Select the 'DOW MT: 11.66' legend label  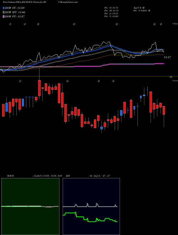point(15,12)
